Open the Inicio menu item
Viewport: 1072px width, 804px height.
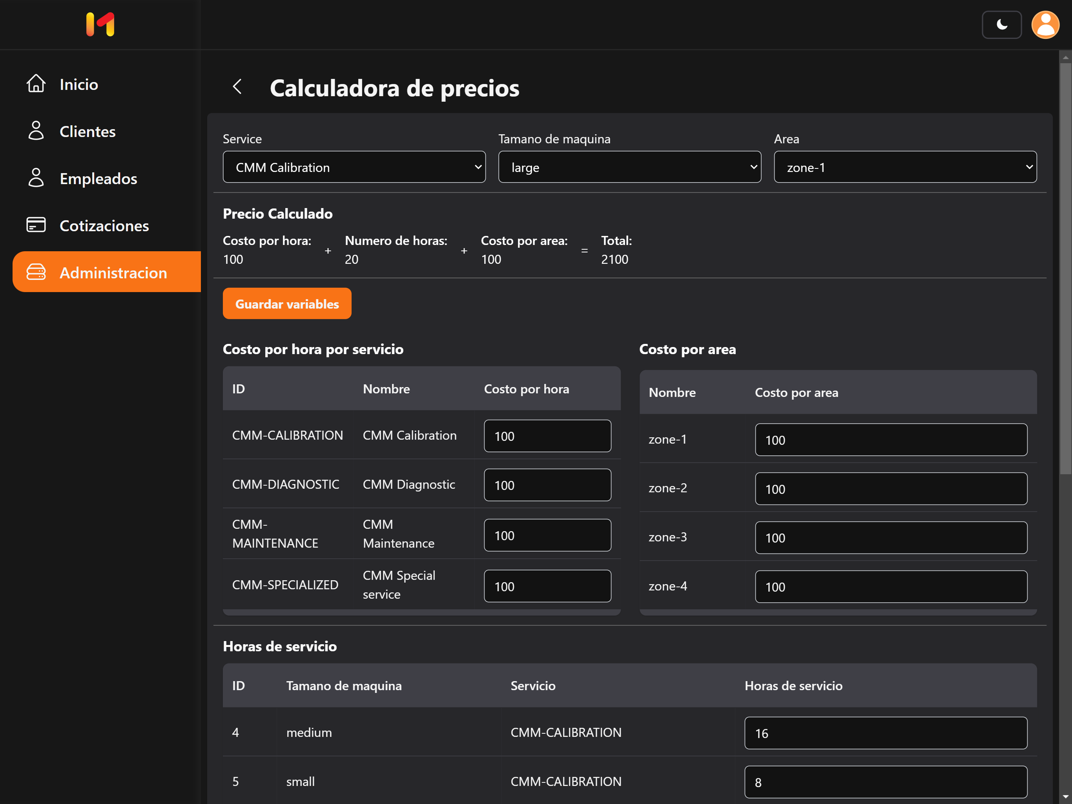(x=107, y=84)
